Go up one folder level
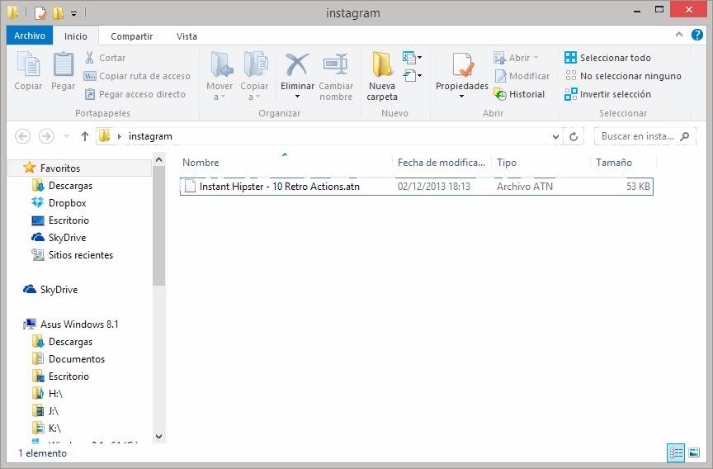This screenshot has height=469, width=713. click(x=84, y=136)
